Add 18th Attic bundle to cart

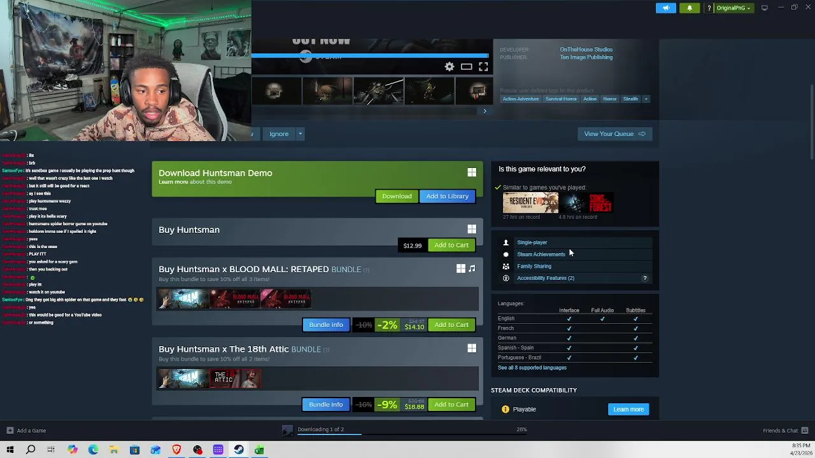(x=451, y=405)
